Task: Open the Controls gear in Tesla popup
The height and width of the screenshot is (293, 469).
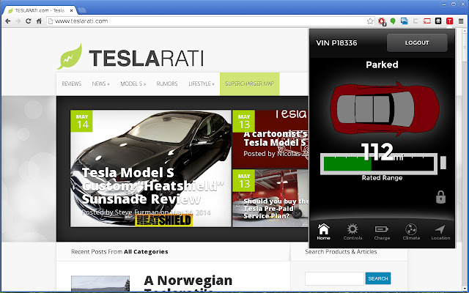Action: (352, 231)
